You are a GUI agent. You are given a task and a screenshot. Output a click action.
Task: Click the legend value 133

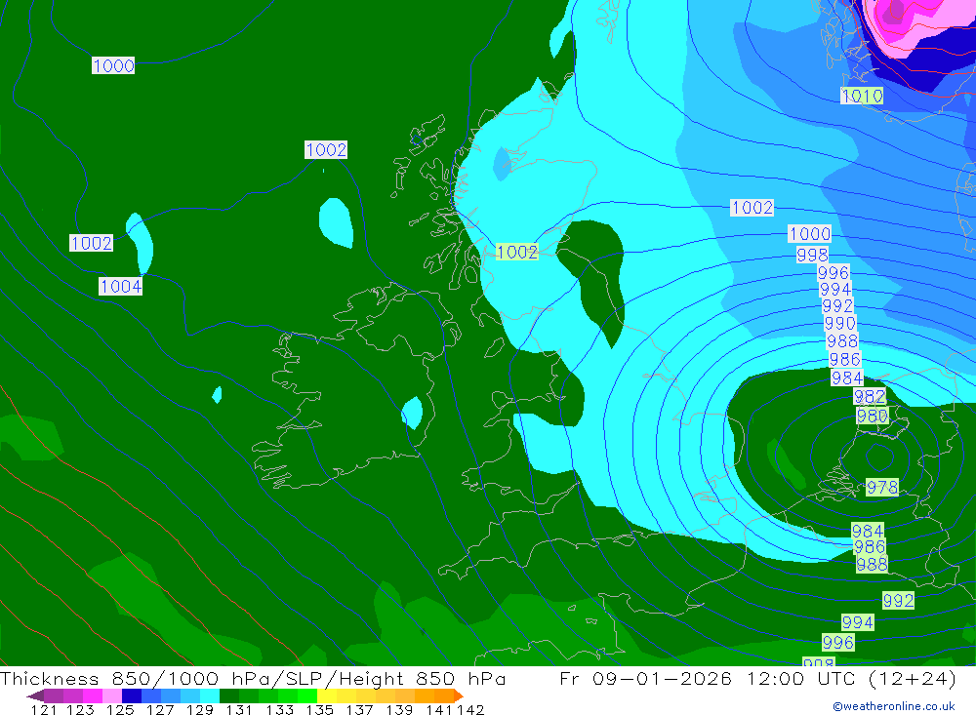tap(279, 709)
